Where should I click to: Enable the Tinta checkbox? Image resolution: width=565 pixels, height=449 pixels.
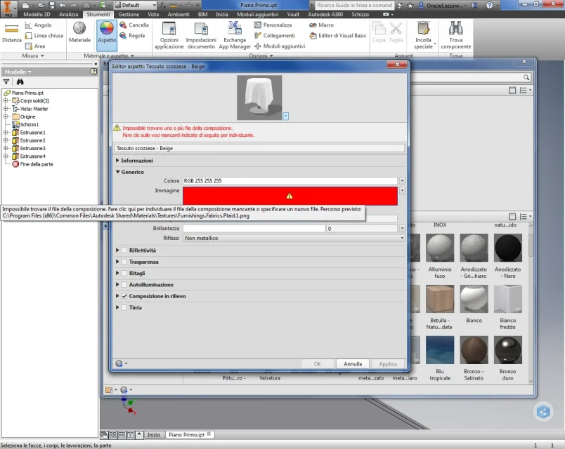coord(124,307)
